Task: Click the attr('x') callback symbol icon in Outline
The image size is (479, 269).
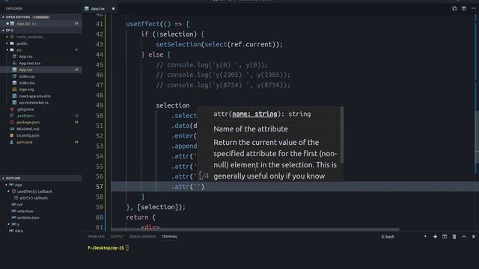Action: point(16,198)
